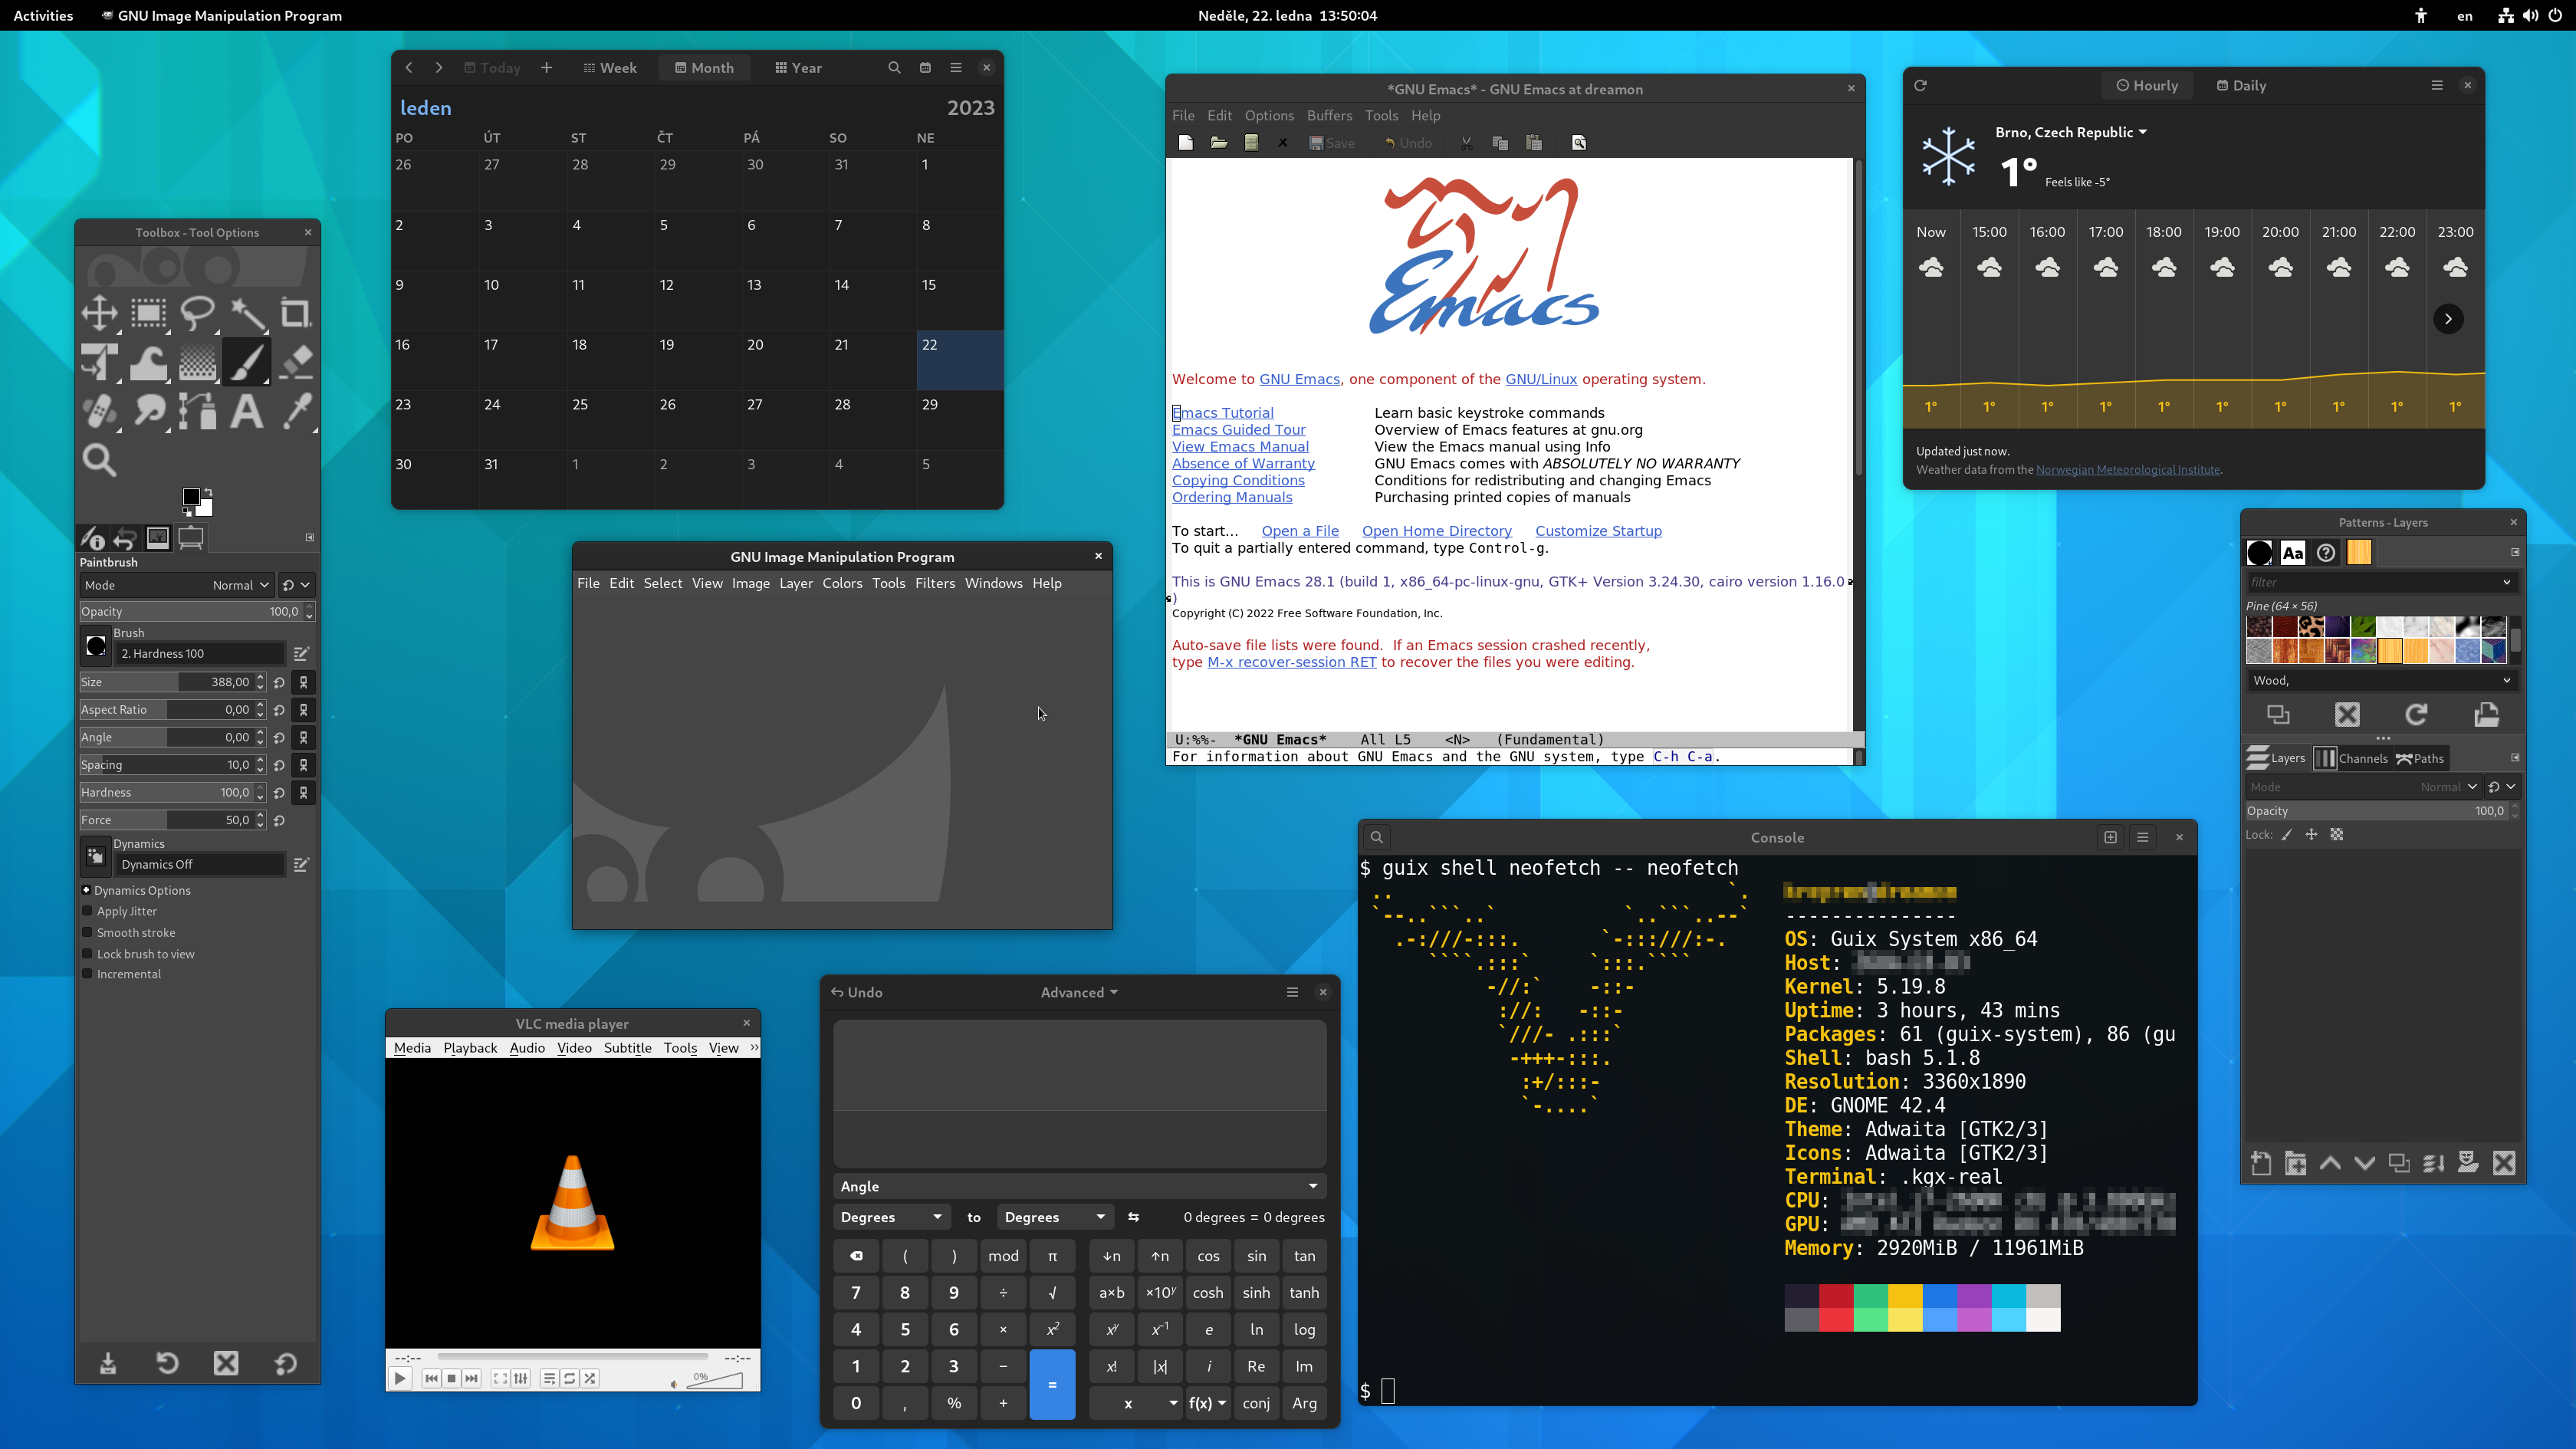Click Emacs Tutorial link in Welcome screen
This screenshot has width=2576, height=1449.
click(1223, 412)
